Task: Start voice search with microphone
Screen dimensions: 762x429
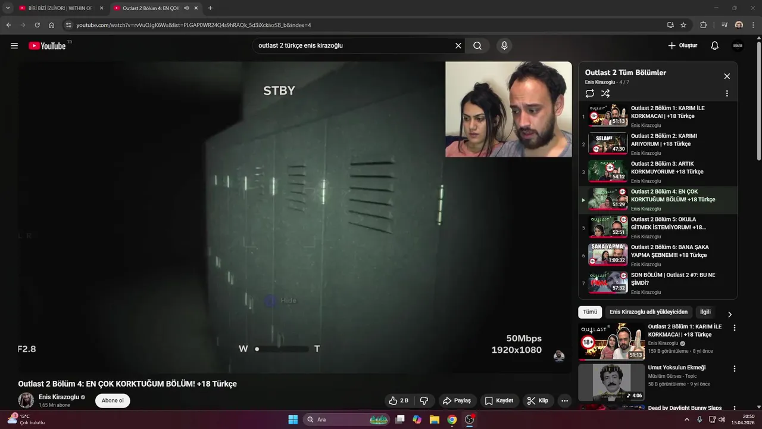Action: [504, 46]
